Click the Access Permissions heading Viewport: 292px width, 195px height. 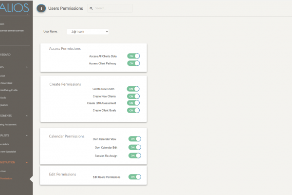(x=65, y=49)
